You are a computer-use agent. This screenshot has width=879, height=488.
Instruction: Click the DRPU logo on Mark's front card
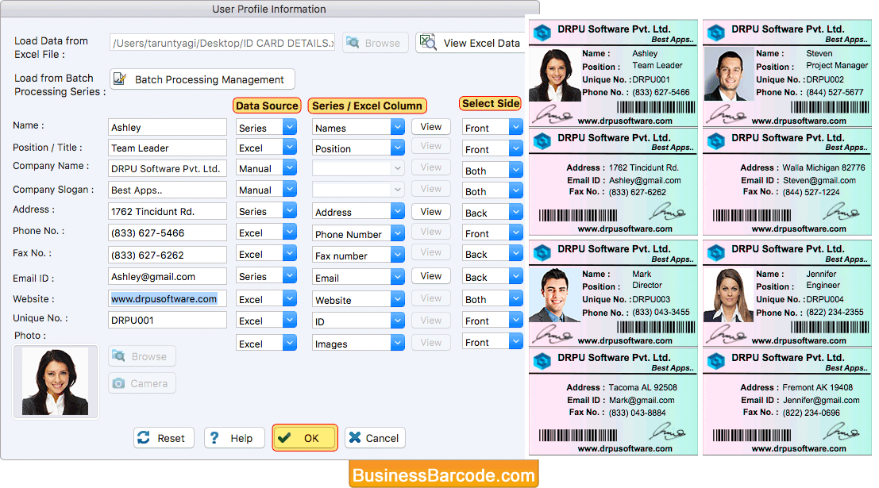(x=542, y=252)
